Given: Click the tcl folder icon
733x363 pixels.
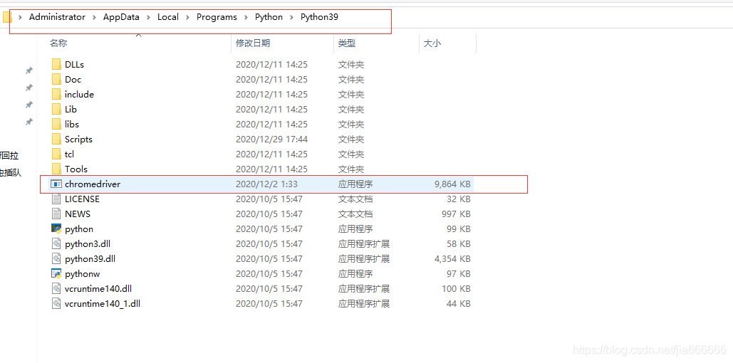Looking at the screenshot, I should tap(56, 154).
